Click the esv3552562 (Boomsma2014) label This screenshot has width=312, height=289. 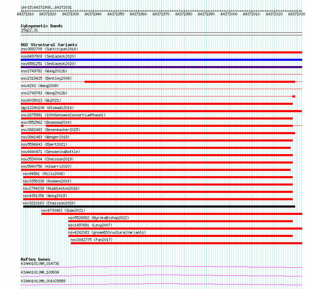coord(46,122)
